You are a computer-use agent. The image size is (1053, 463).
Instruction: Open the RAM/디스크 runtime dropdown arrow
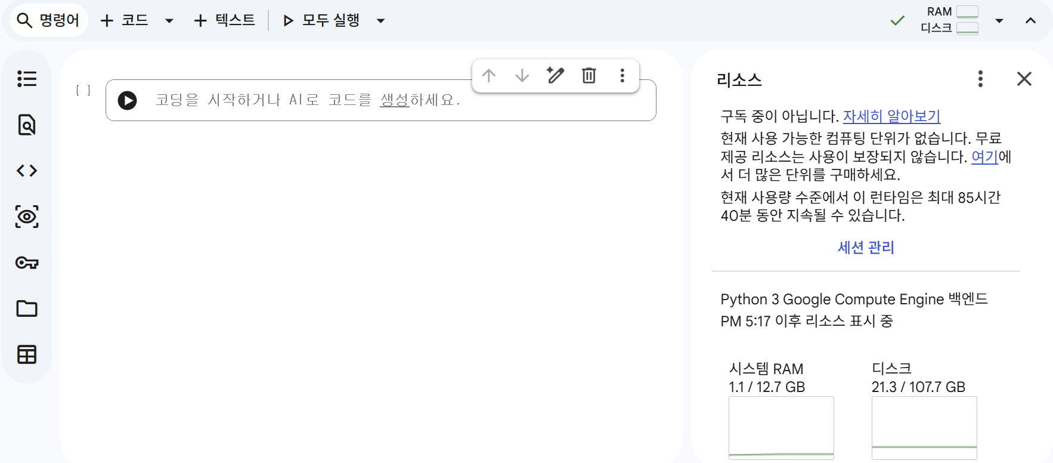[999, 21]
